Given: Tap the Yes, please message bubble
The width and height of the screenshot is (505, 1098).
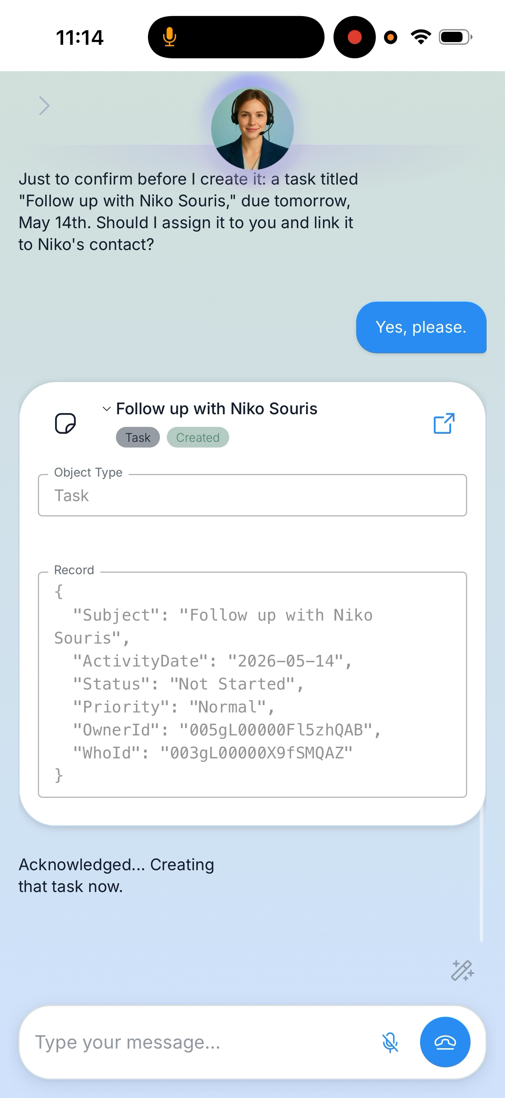Looking at the screenshot, I should click(x=421, y=327).
